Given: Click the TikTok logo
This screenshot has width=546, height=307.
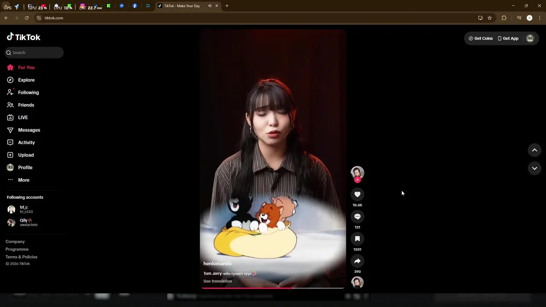Looking at the screenshot, I should pos(23,37).
